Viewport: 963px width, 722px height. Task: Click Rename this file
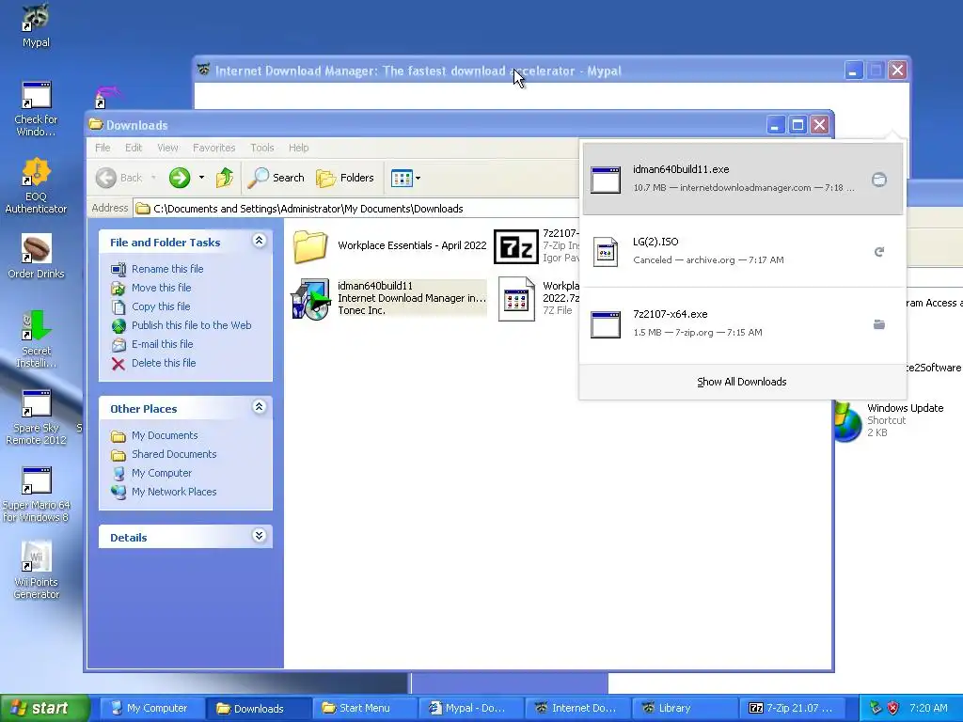pos(167,269)
